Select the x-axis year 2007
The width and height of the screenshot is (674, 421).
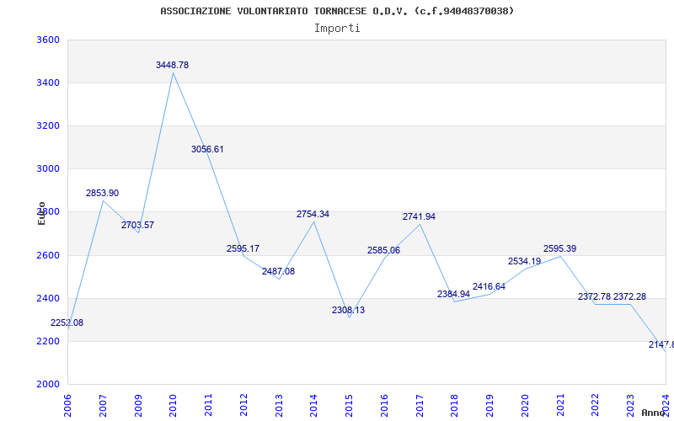103,405
